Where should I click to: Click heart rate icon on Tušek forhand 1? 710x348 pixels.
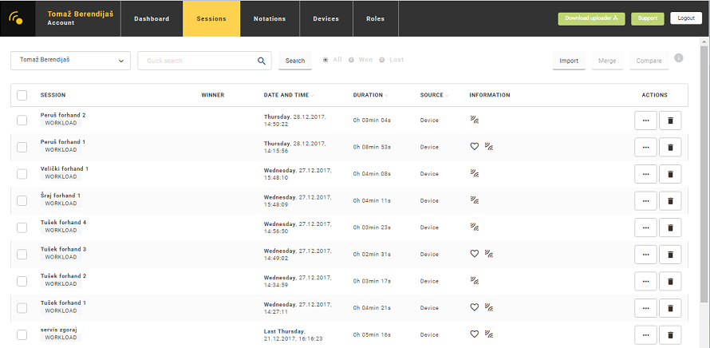point(474,307)
